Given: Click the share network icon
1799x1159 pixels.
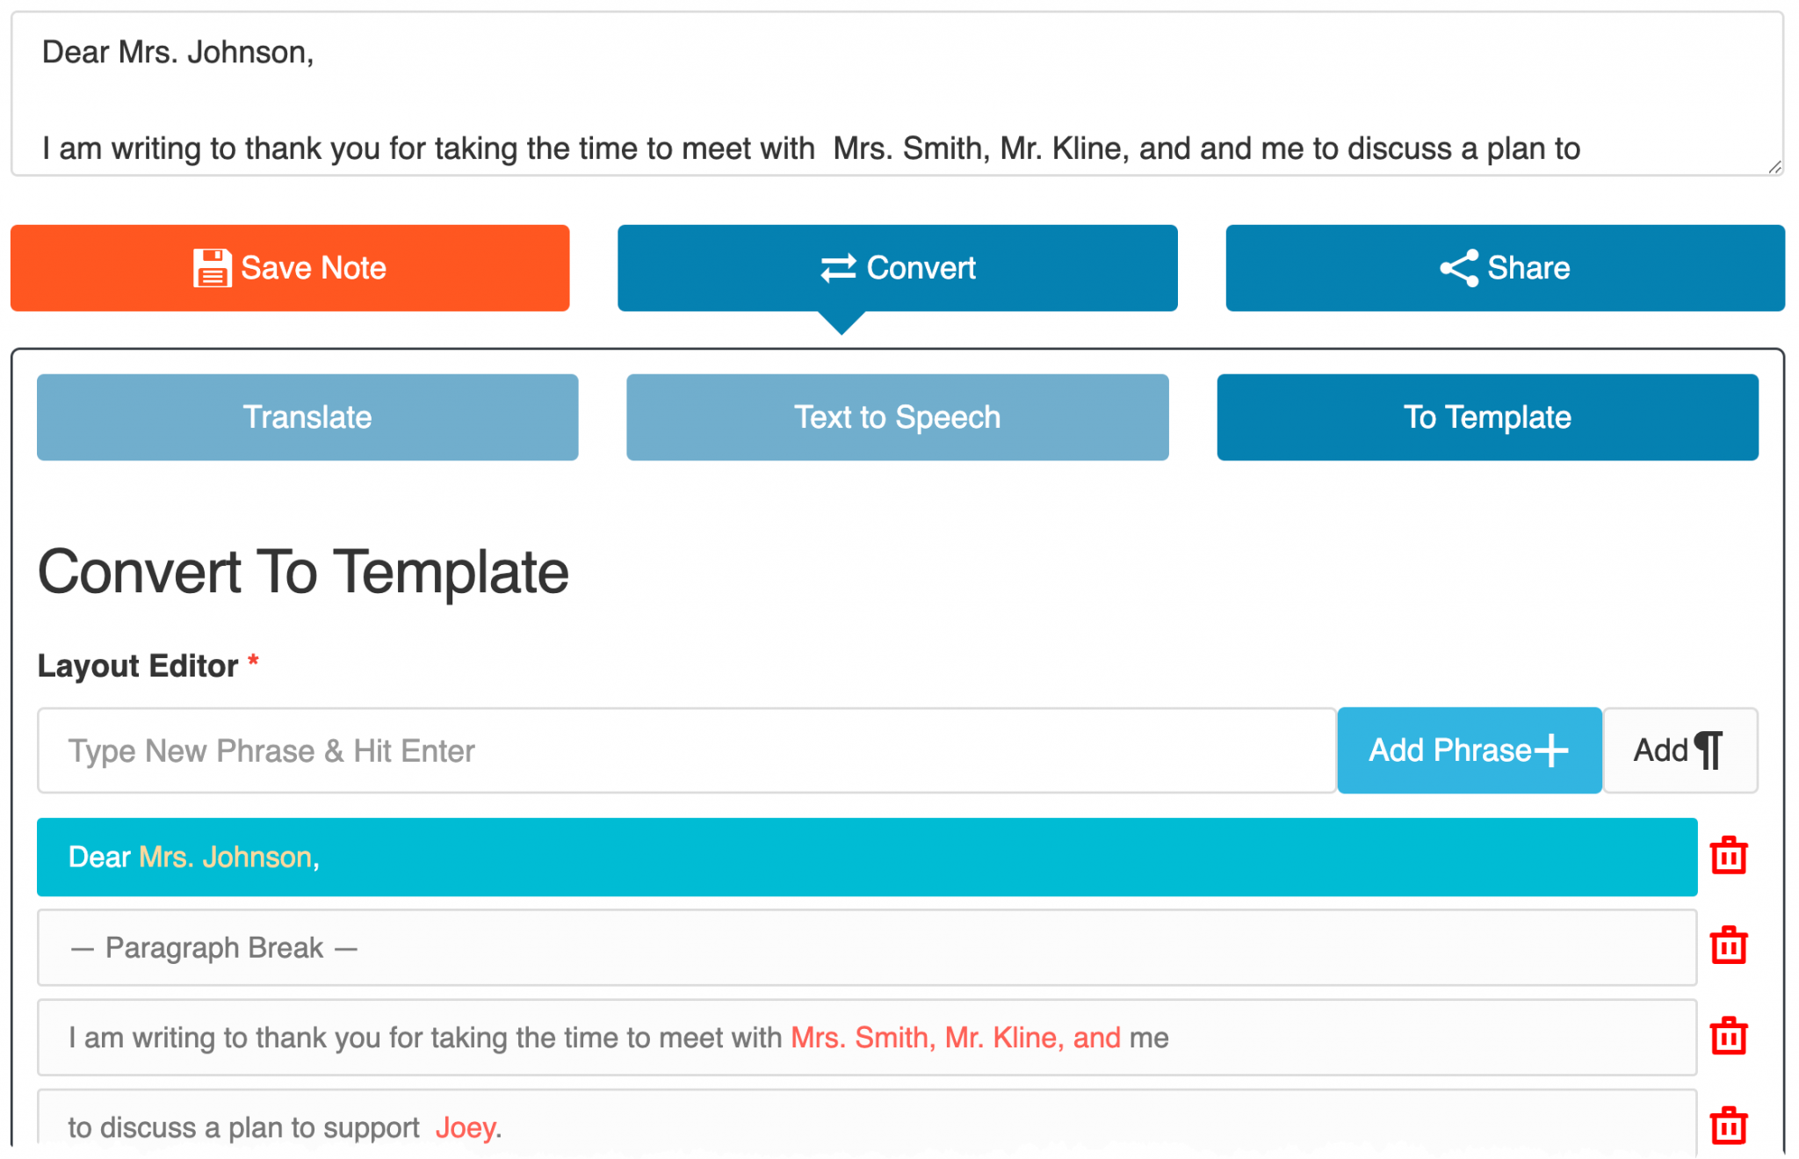Looking at the screenshot, I should tap(1456, 268).
